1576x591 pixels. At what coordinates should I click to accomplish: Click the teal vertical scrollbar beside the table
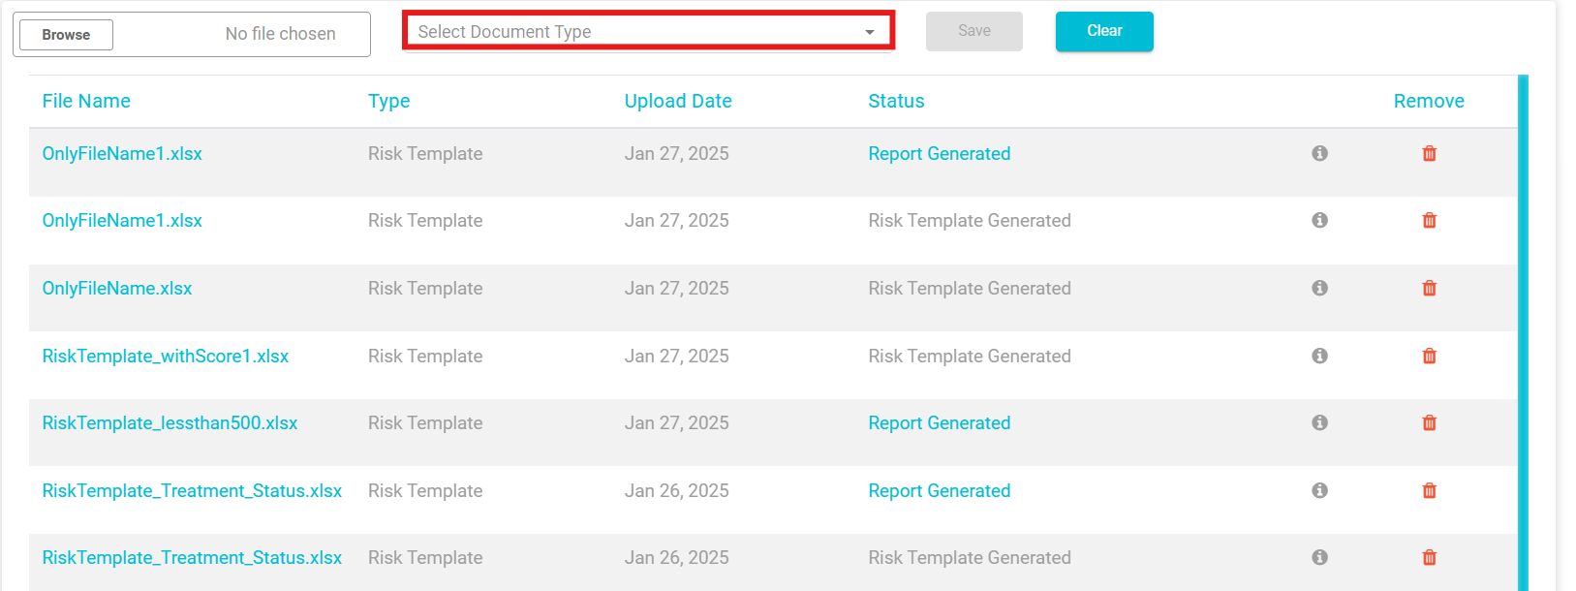pyautogui.click(x=1523, y=332)
